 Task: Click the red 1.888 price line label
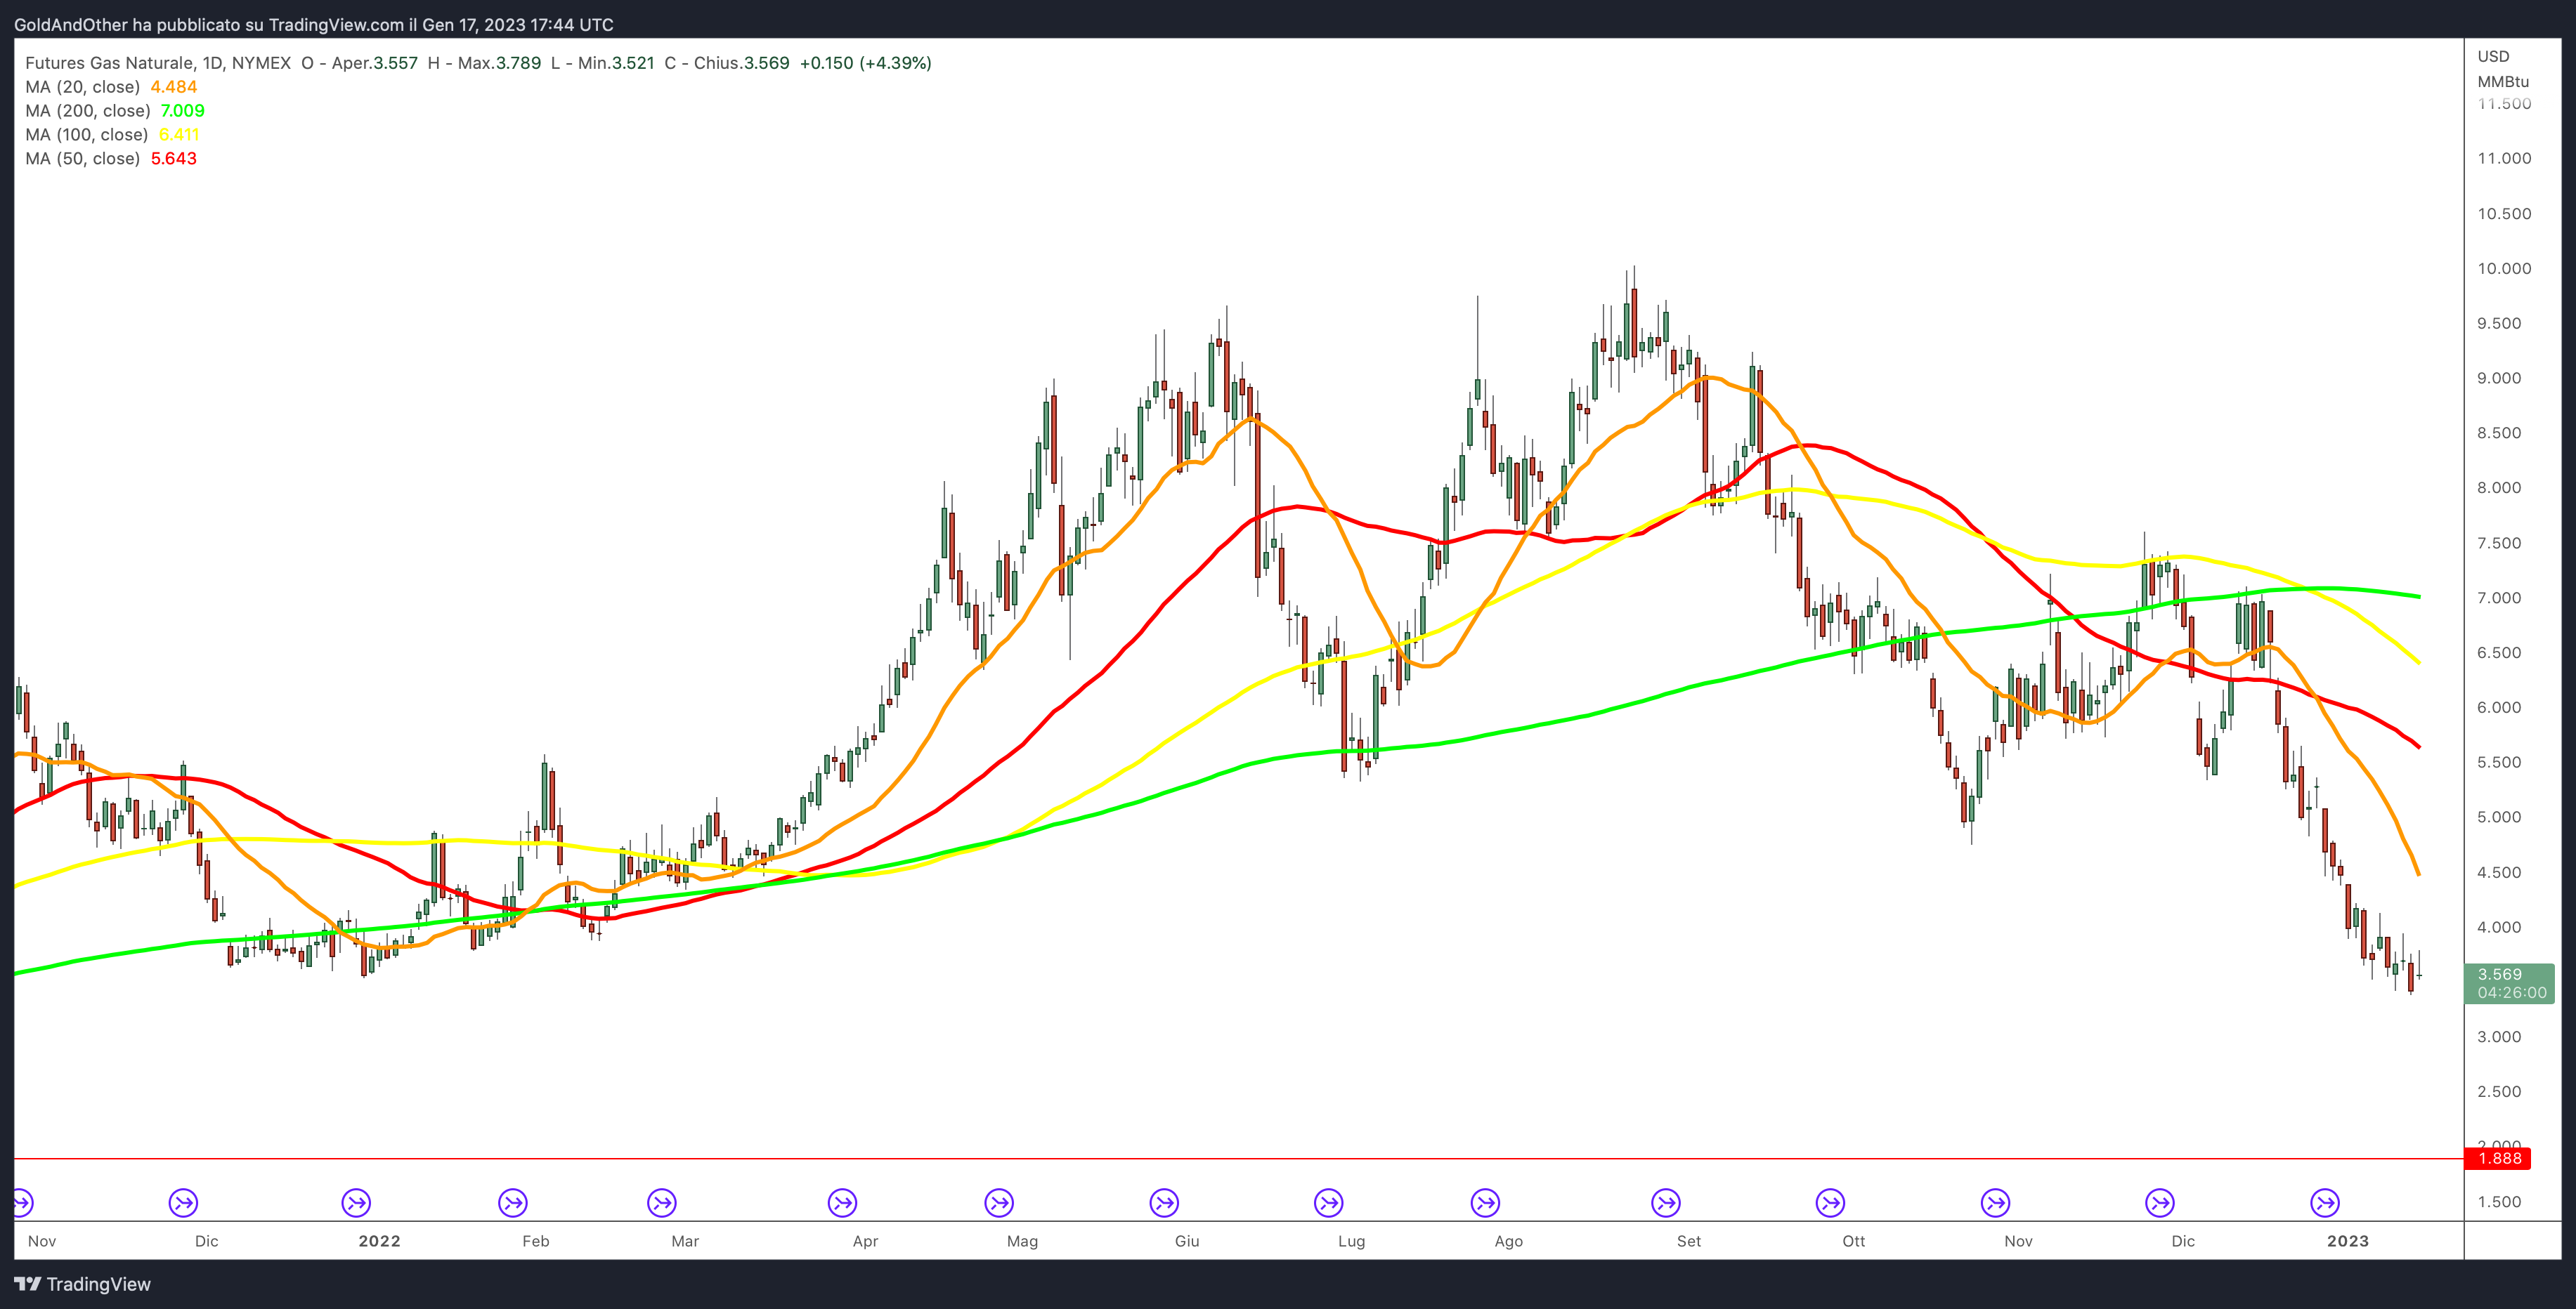click(x=2498, y=1159)
